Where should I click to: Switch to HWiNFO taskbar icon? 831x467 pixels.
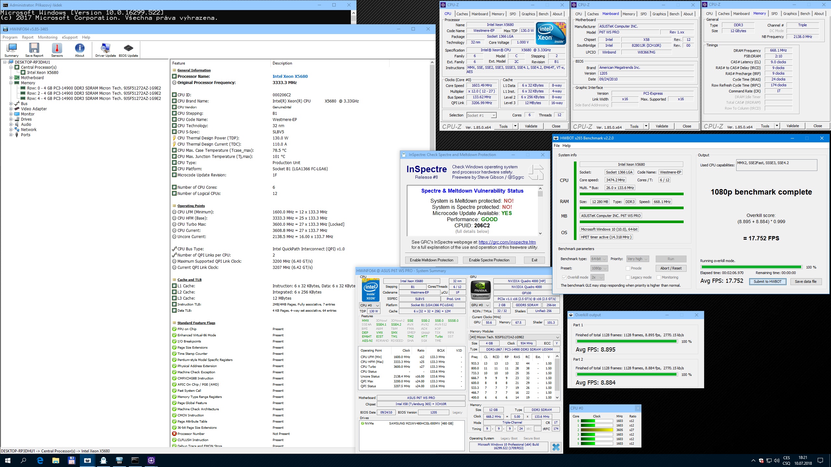point(119,460)
